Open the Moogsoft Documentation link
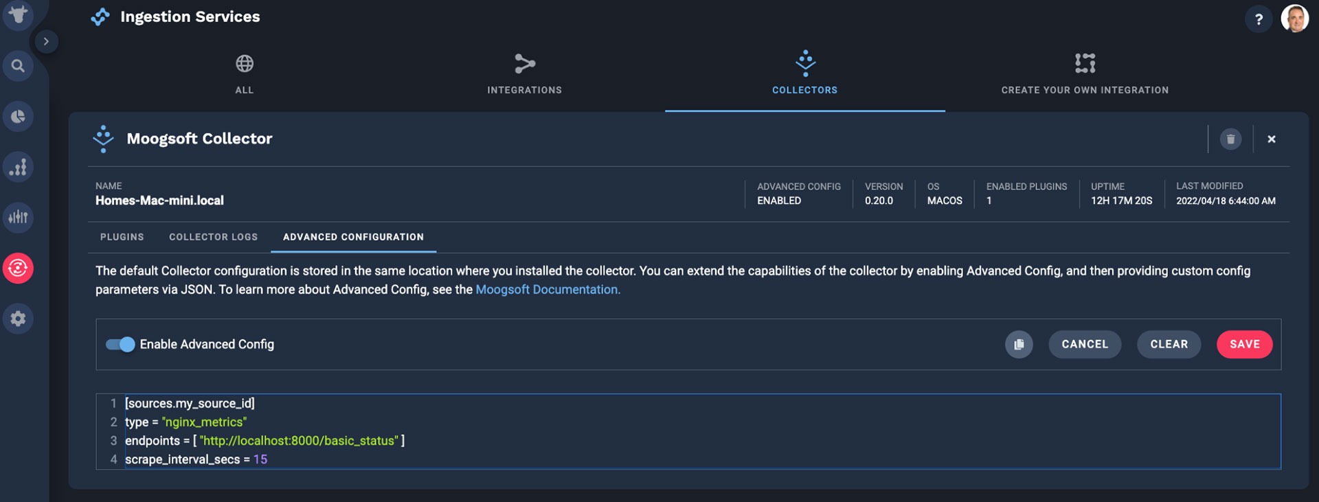The image size is (1319, 502). click(548, 290)
